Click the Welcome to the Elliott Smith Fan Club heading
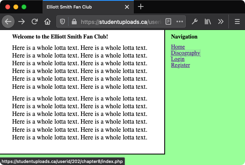This screenshot has height=165, width=245. click(60, 36)
